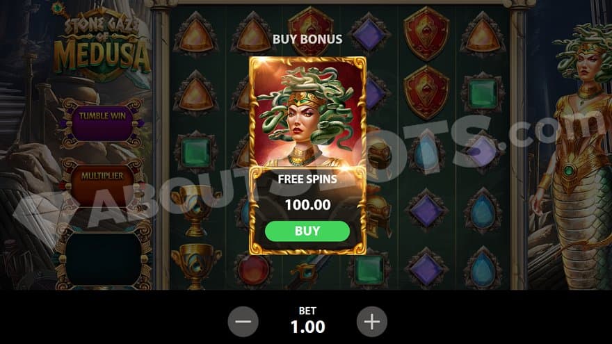Click the empty dark panel below Multiplier
Screen dimensions: 612x344
(104, 257)
